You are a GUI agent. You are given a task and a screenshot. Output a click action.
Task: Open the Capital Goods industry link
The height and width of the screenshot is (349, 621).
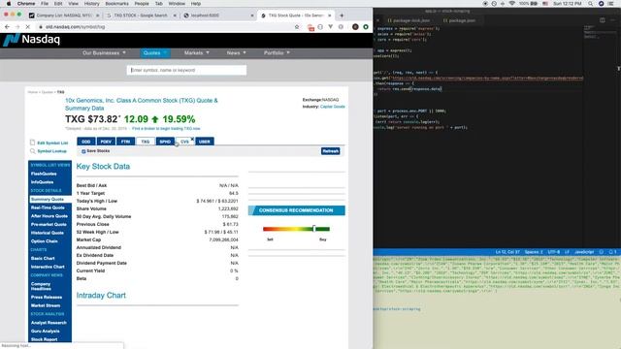(x=332, y=107)
